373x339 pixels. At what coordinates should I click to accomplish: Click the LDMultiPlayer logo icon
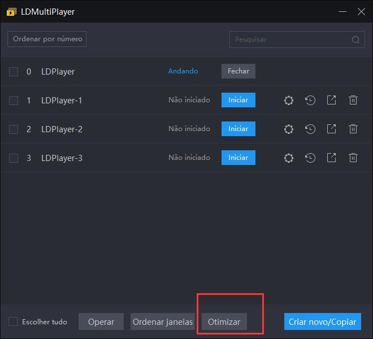[11, 12]
